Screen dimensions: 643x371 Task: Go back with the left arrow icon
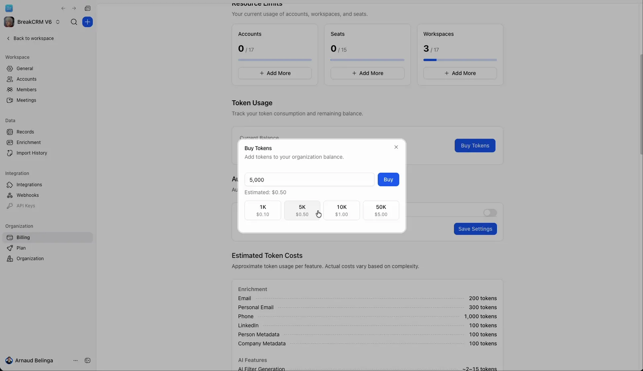[x=63, y=8]
